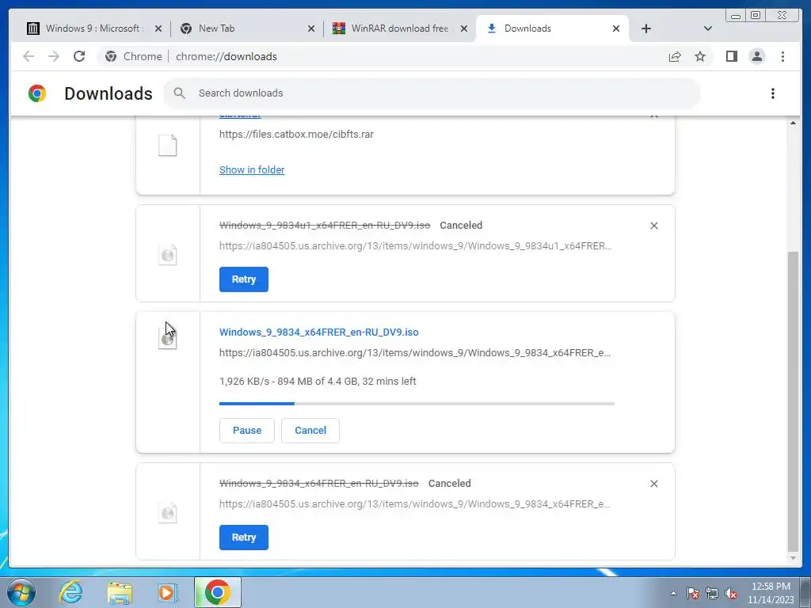Retry the bottom canceled Windows_9_9834 download
This screenshot has height=608, width=811.
click(244, 538)
